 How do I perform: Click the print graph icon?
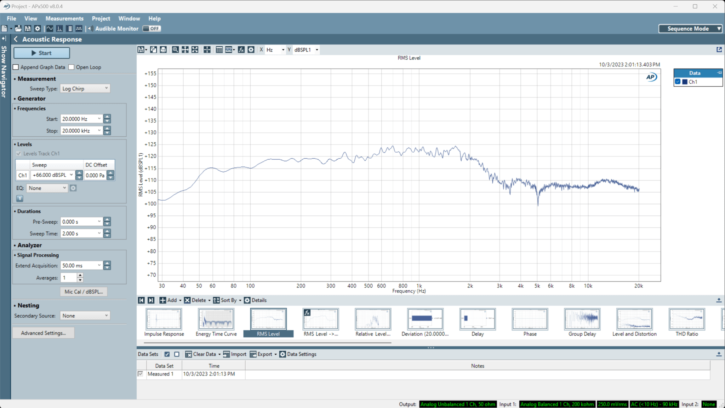click(163, 50)
